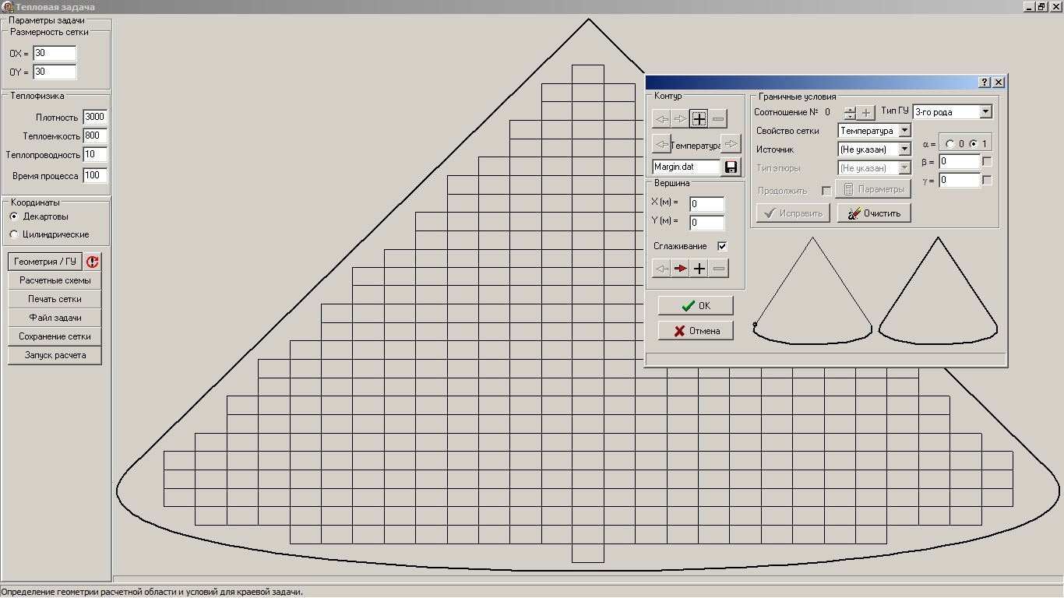Click the Отмена cancel button
This screenshot has width=1064, height=598.
point(696,331)
